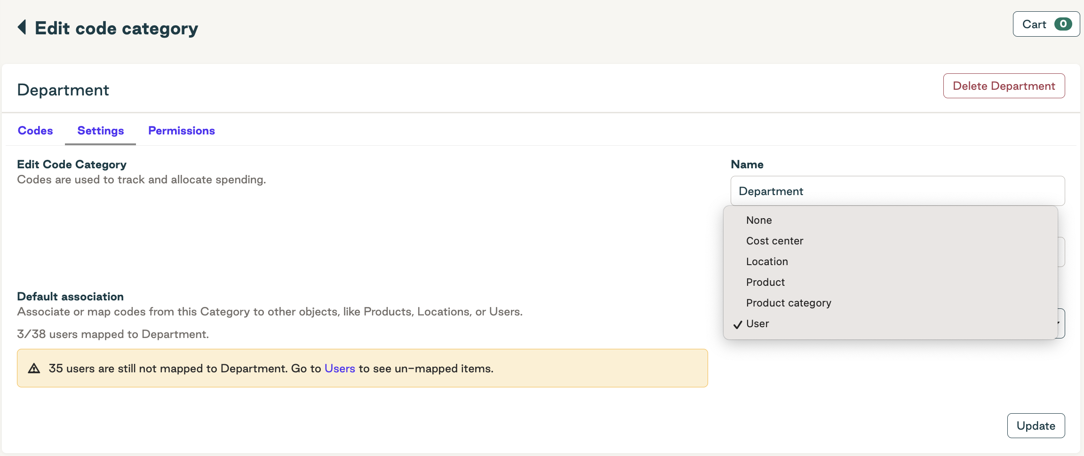Viewport: 1084px width, 456px height.
Task: Pick Location from the dropdown options
Action: (890, 261)
